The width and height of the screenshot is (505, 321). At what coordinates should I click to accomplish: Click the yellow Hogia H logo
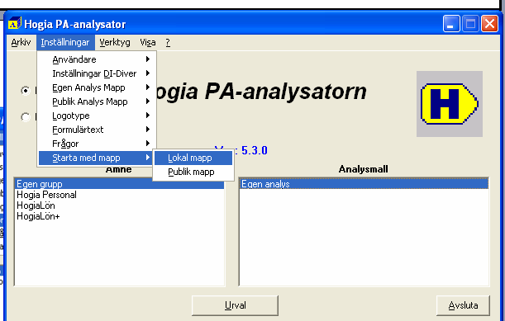click(x=450, y=104)
